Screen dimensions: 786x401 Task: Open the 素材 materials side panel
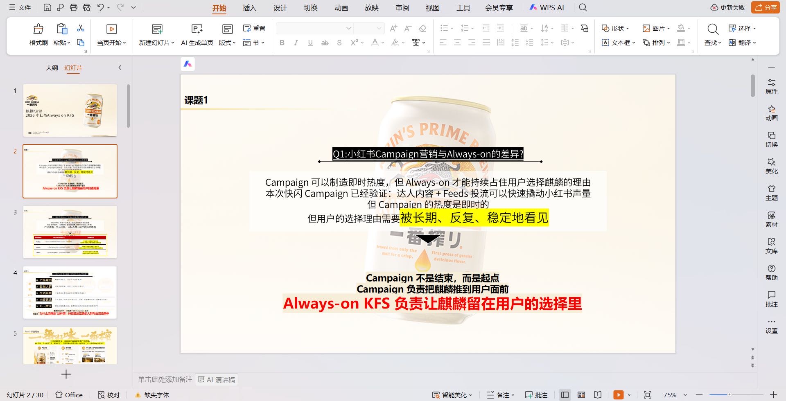click(772, 219)
